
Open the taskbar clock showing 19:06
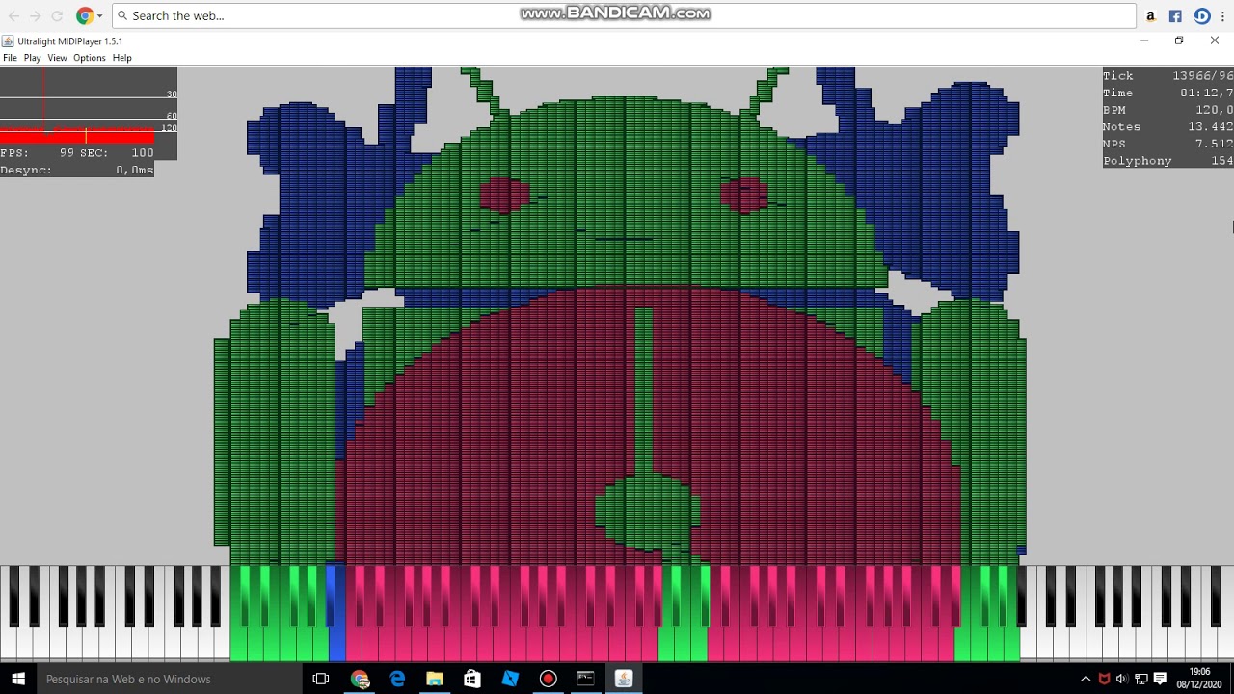(1199, 679)
